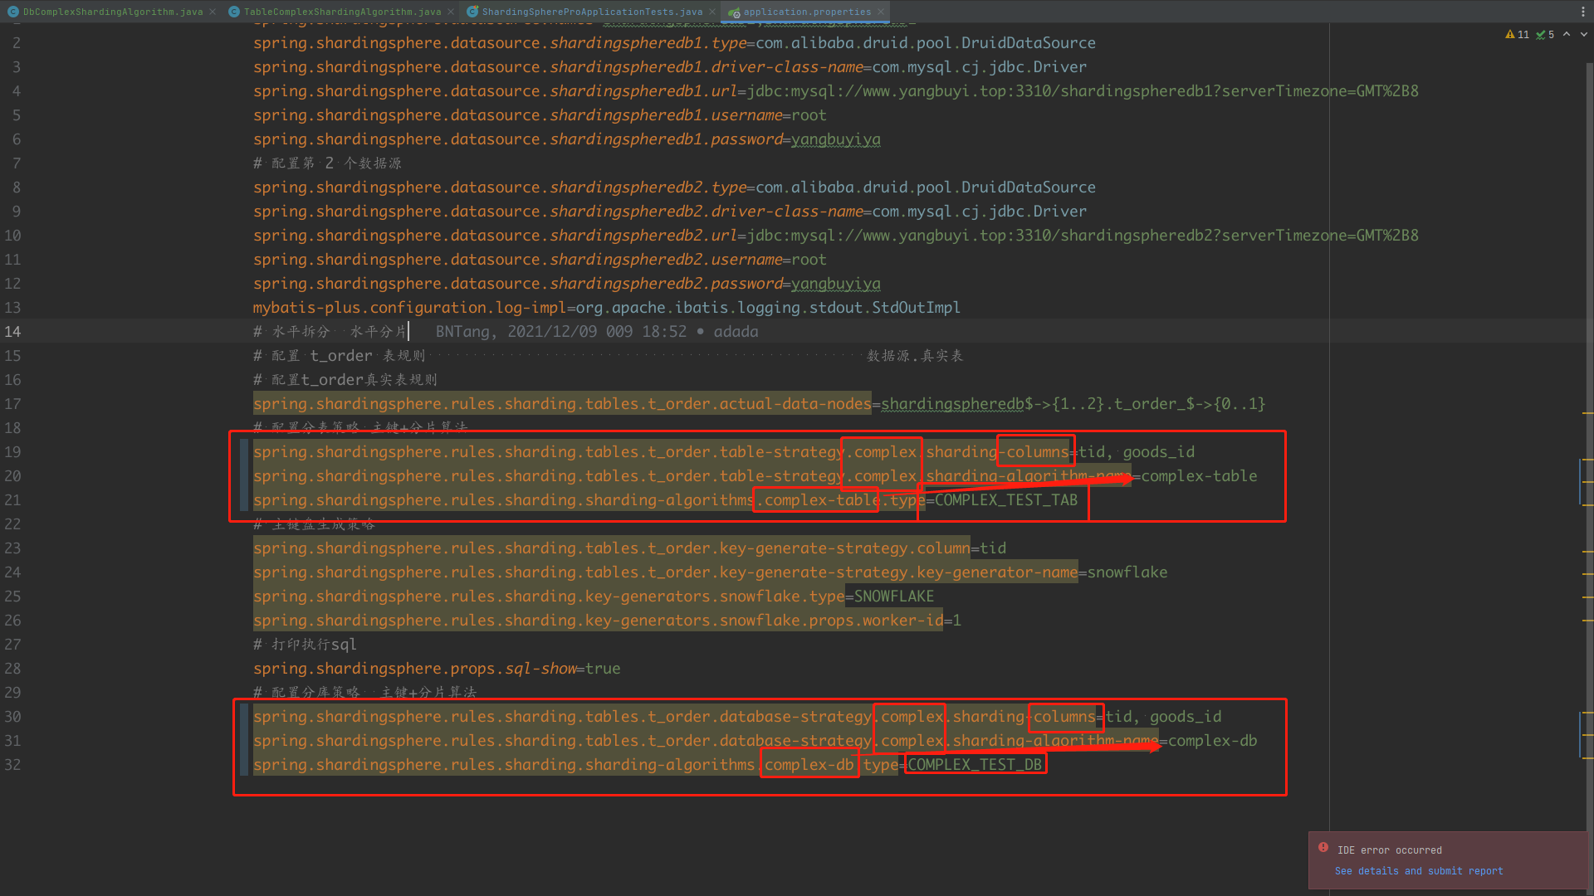Click the error stripe mark beside line 19

1587,459
